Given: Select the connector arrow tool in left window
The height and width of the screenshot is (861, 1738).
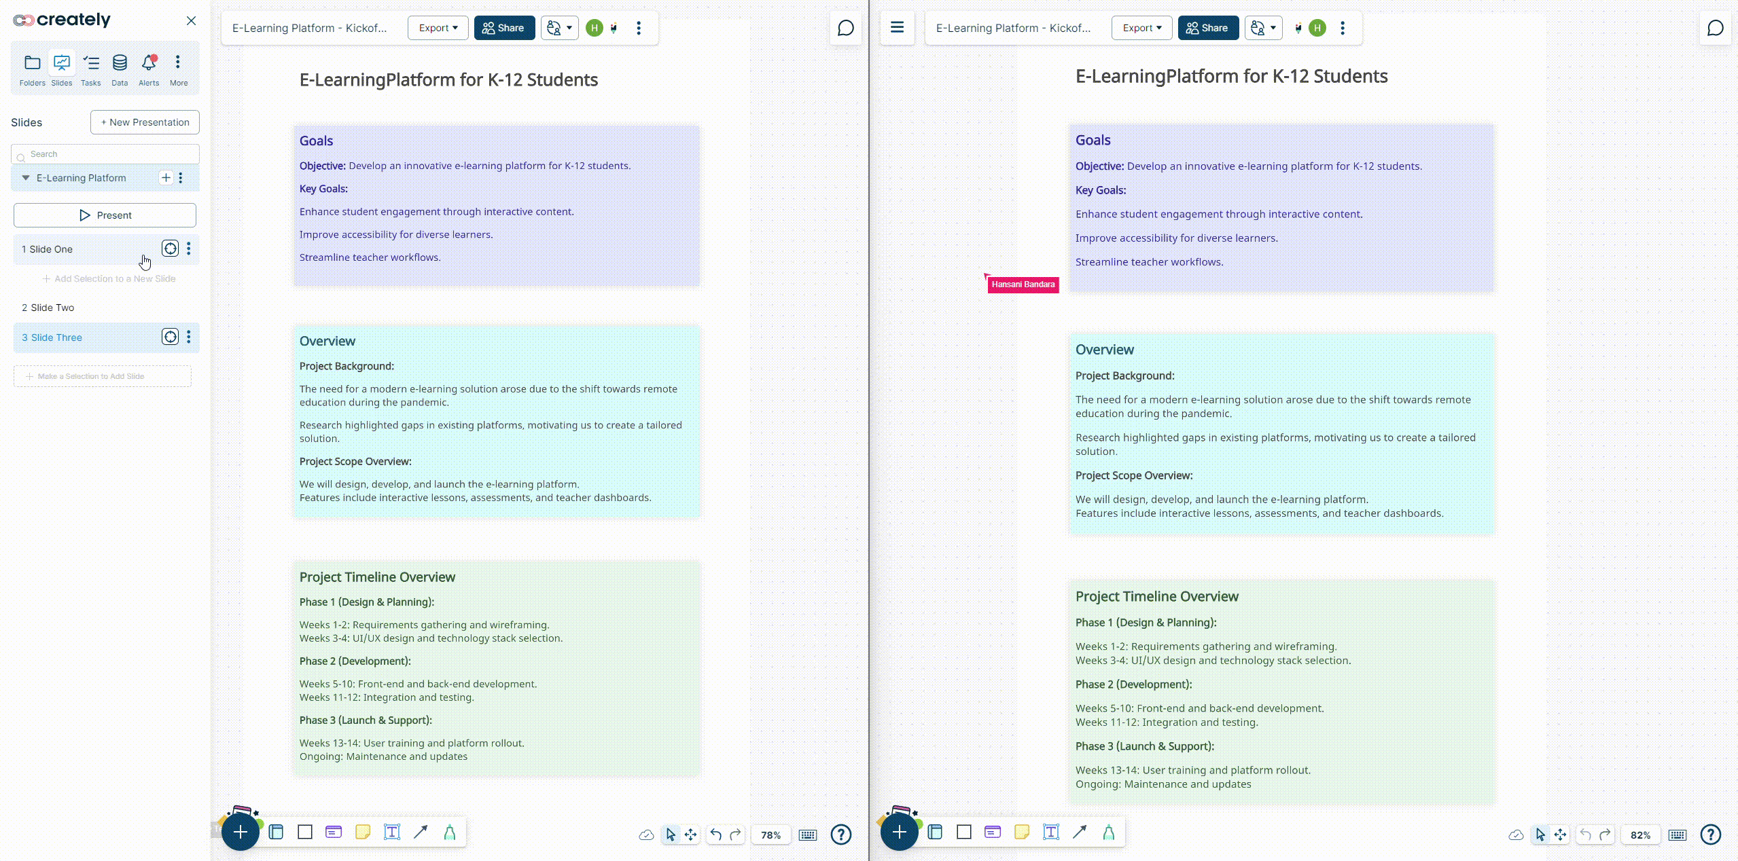Looking at the screenshot, I should pyautogui.click(x=421, y=832).
